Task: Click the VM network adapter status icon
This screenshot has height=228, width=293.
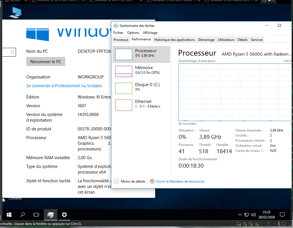Action: [251, 224]
